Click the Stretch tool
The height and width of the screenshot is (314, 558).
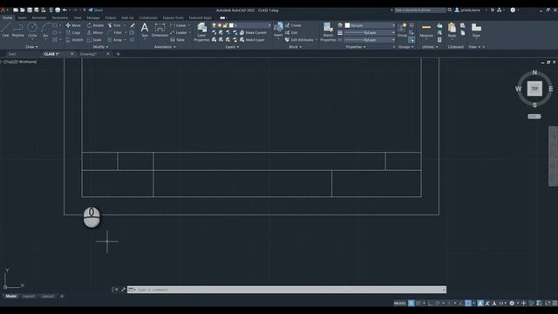coord(74,40)
